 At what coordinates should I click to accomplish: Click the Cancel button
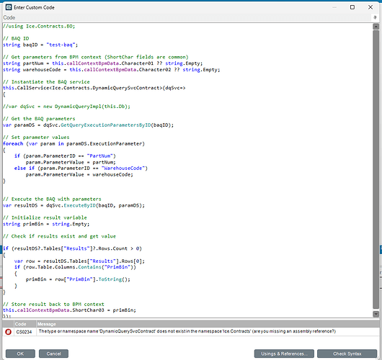click(x=53, y=354)
